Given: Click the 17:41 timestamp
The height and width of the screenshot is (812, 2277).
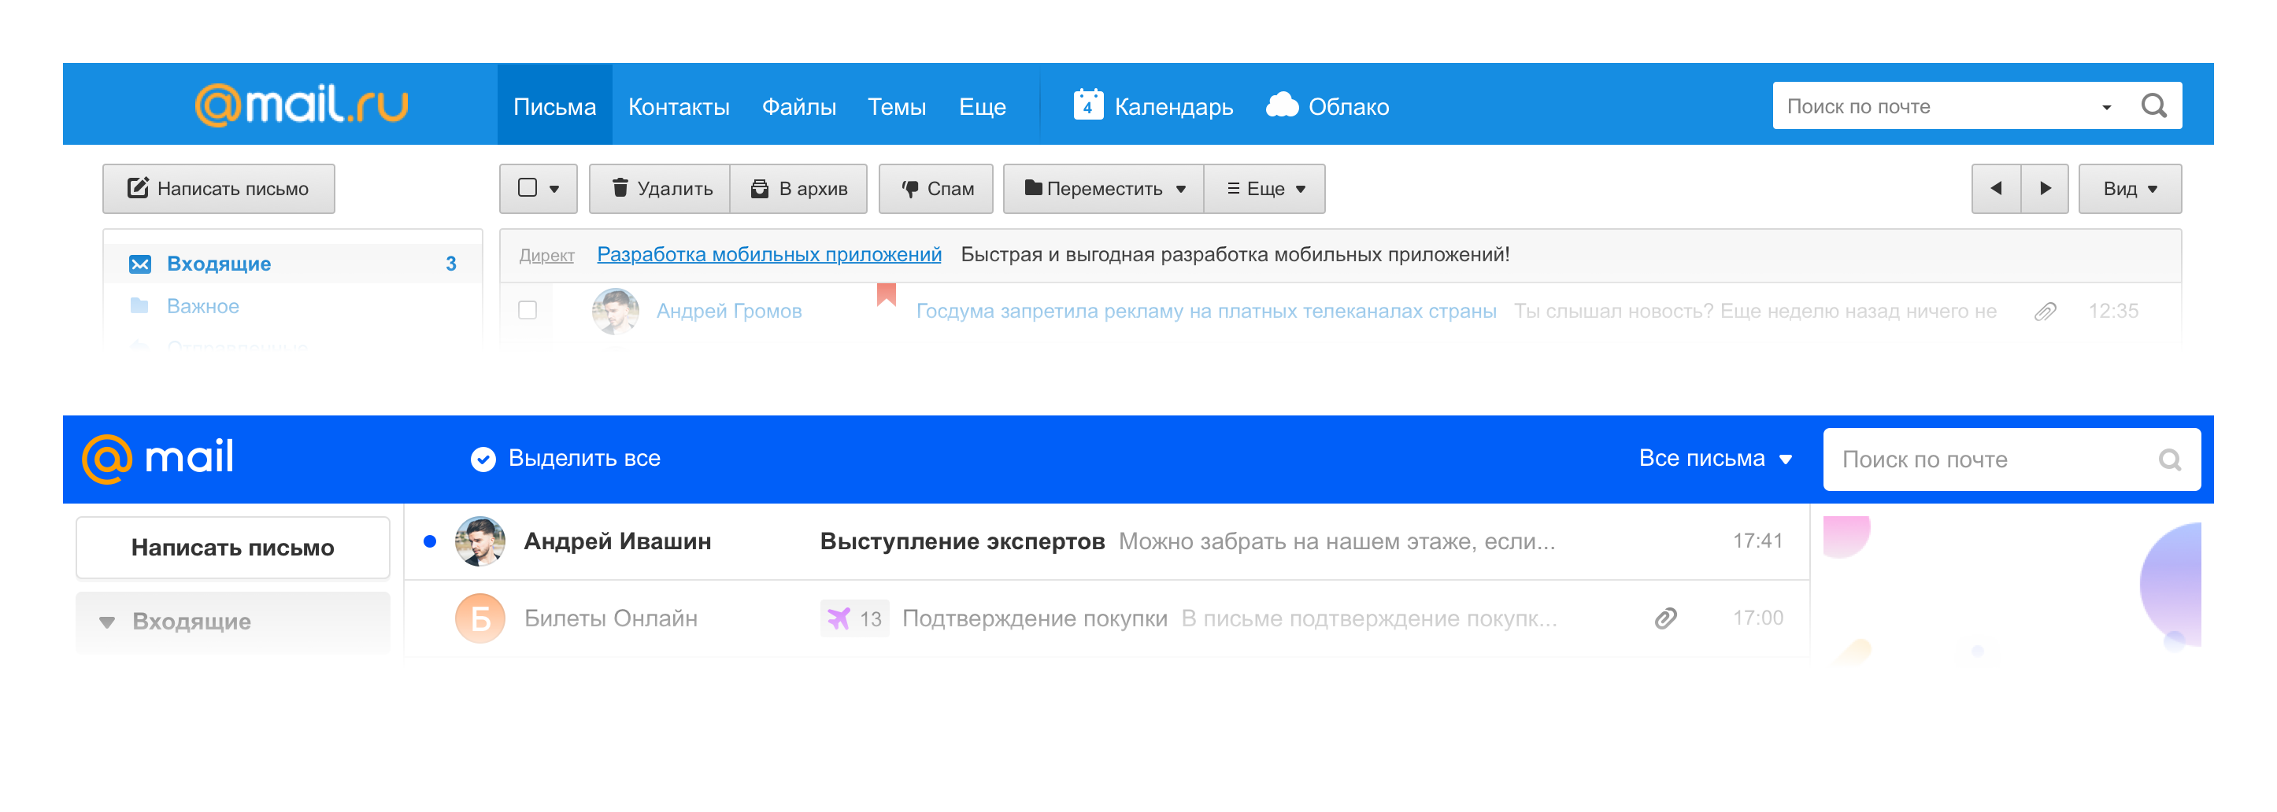Looking at the screenshot, I should click(x=1757, y=541).
